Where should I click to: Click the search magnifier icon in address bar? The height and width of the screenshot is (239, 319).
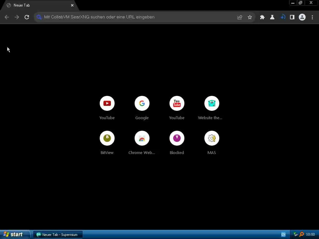pos(39,17)
